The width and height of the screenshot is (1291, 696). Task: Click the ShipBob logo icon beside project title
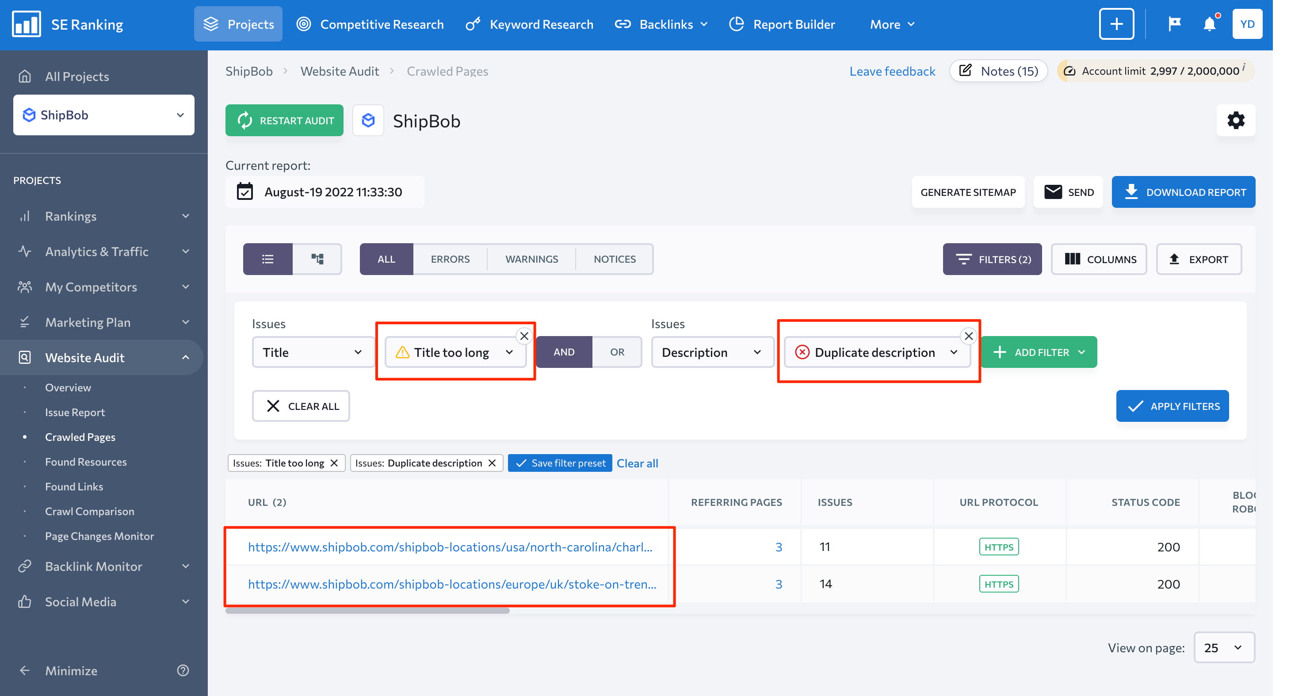(x=368, y=120)
